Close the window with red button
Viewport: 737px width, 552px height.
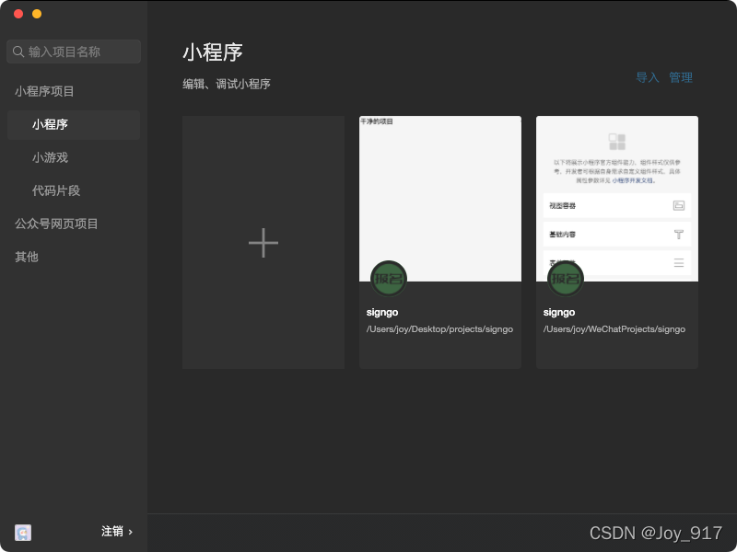coord(18,14)
